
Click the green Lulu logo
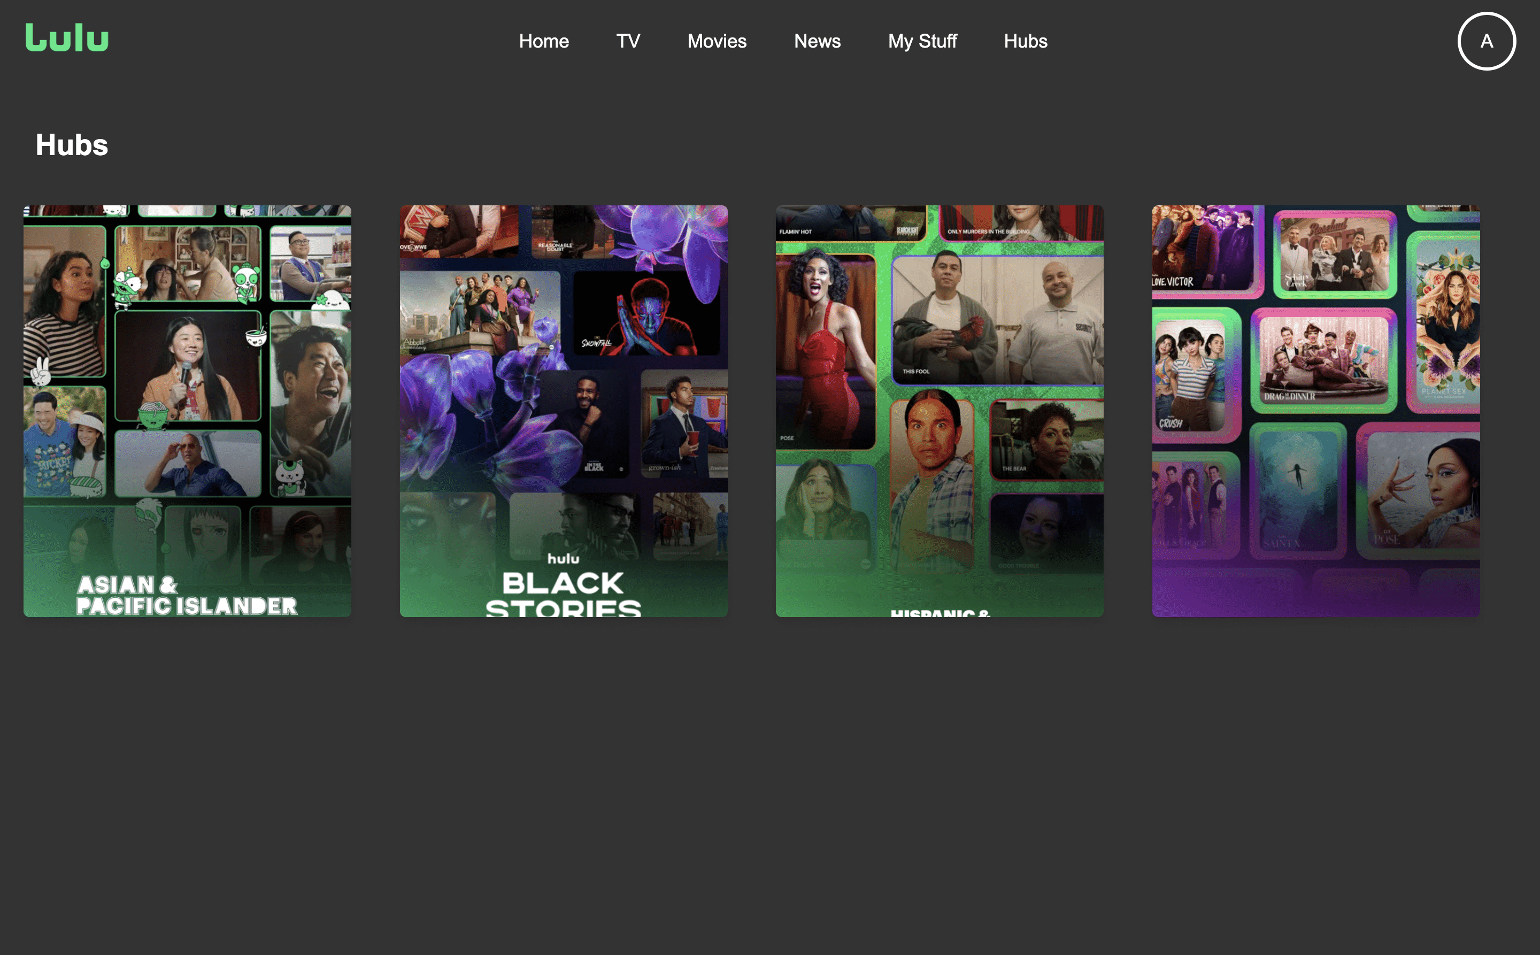(x=67, y=38)
